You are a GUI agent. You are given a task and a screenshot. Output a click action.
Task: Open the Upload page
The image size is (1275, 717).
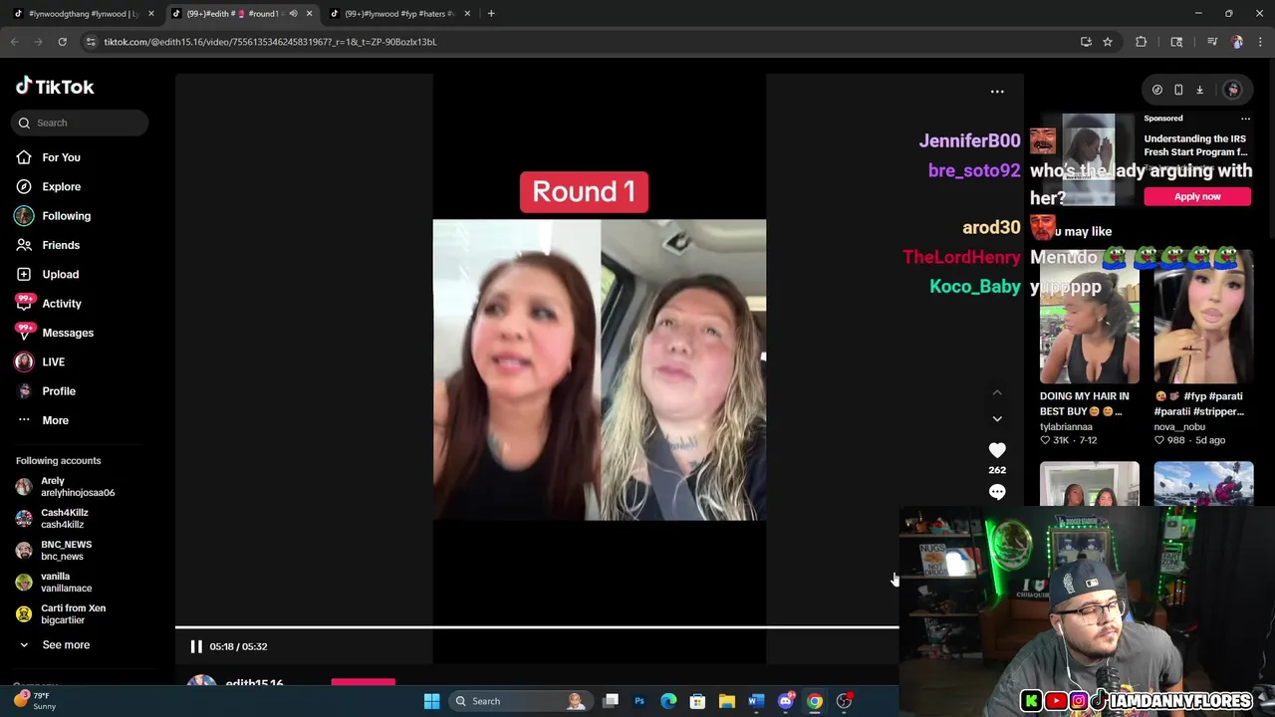coord(60,274)
